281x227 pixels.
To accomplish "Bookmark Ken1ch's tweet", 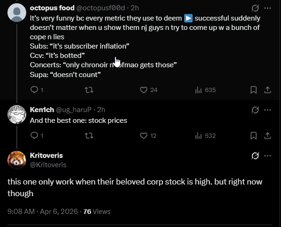I will click(x=253, y=136).
